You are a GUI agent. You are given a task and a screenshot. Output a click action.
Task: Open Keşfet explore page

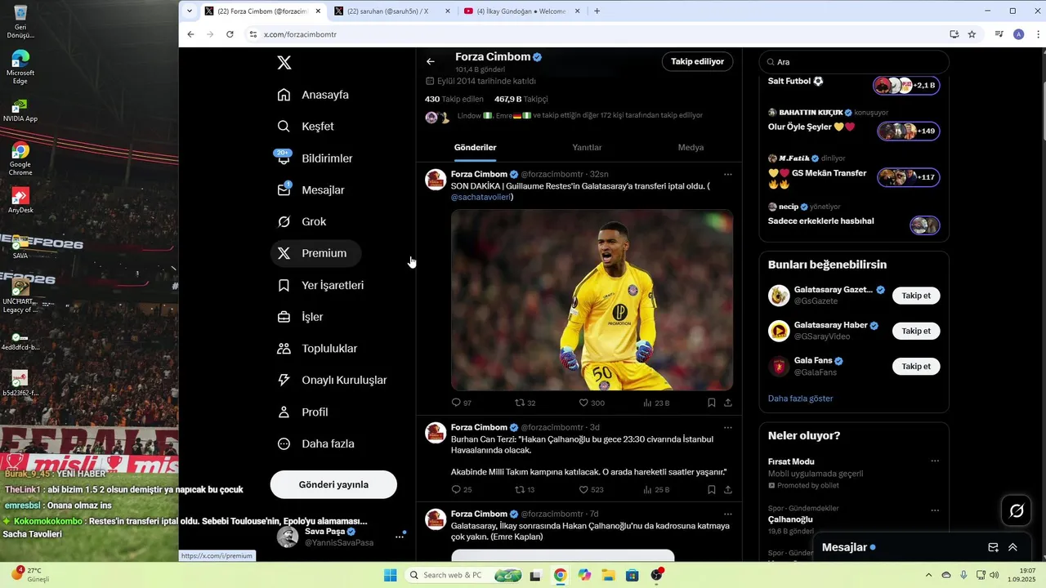(x=306, y=127)
